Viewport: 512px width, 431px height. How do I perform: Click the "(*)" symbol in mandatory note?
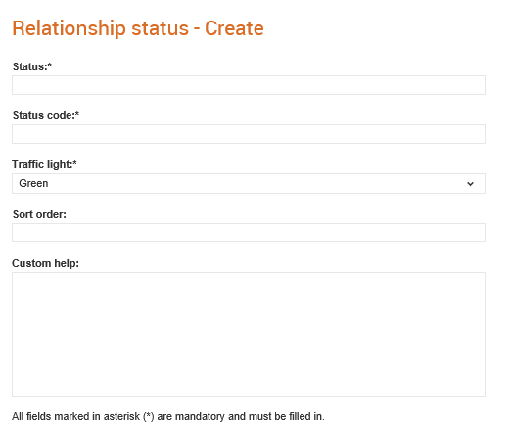148,417
